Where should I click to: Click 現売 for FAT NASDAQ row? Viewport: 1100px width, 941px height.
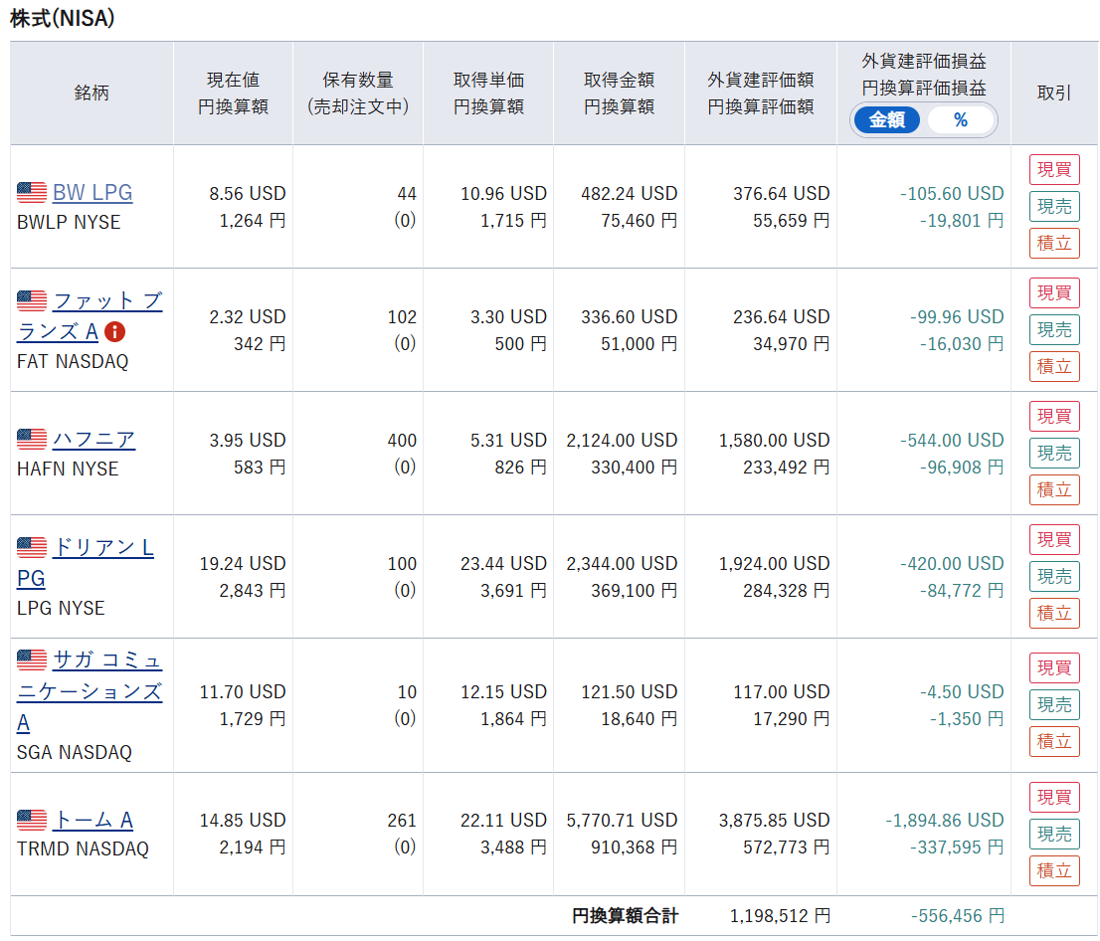(1054, 330)
